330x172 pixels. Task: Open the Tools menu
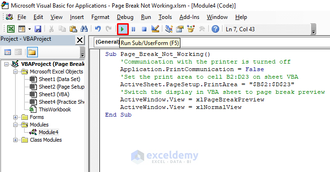click(x=165, y=17)
